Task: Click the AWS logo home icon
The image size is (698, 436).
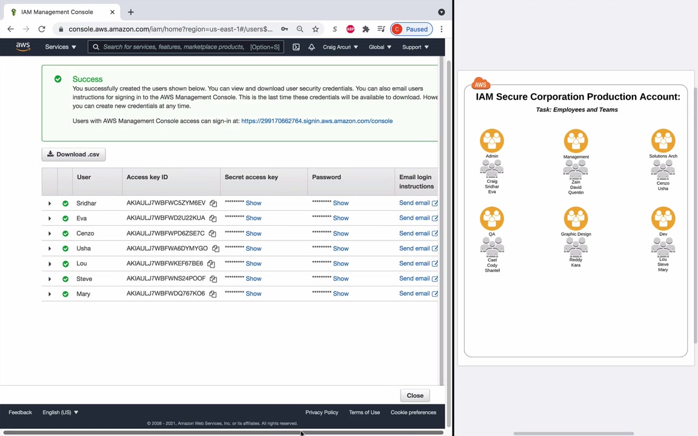Action: (22, 47)
